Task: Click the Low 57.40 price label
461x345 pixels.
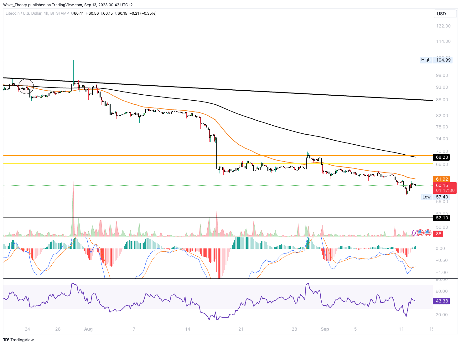Action: click(x=436, y=197)
